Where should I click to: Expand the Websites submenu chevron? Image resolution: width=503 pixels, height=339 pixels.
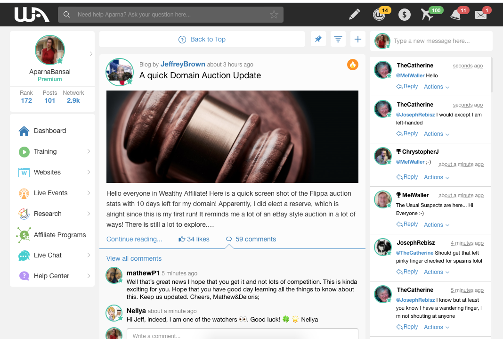89,172
